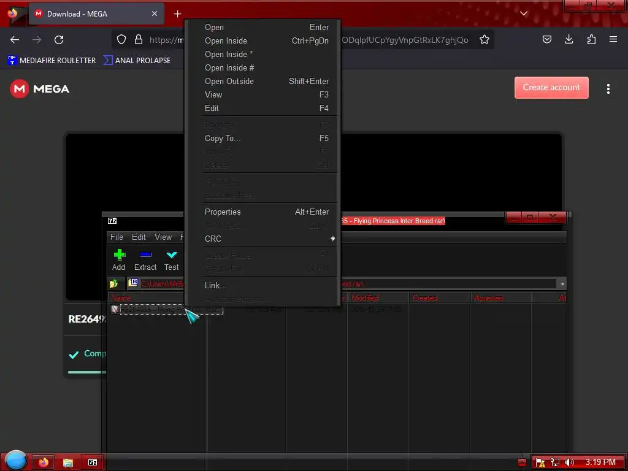The image size is (628, 471).
Task: Open a new browser tab
Action: [177, 14]
